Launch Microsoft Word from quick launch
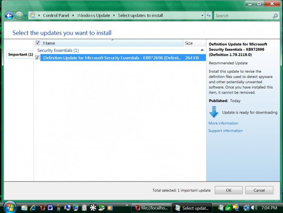Screen dimensions: 283x213 pos(50,208)
